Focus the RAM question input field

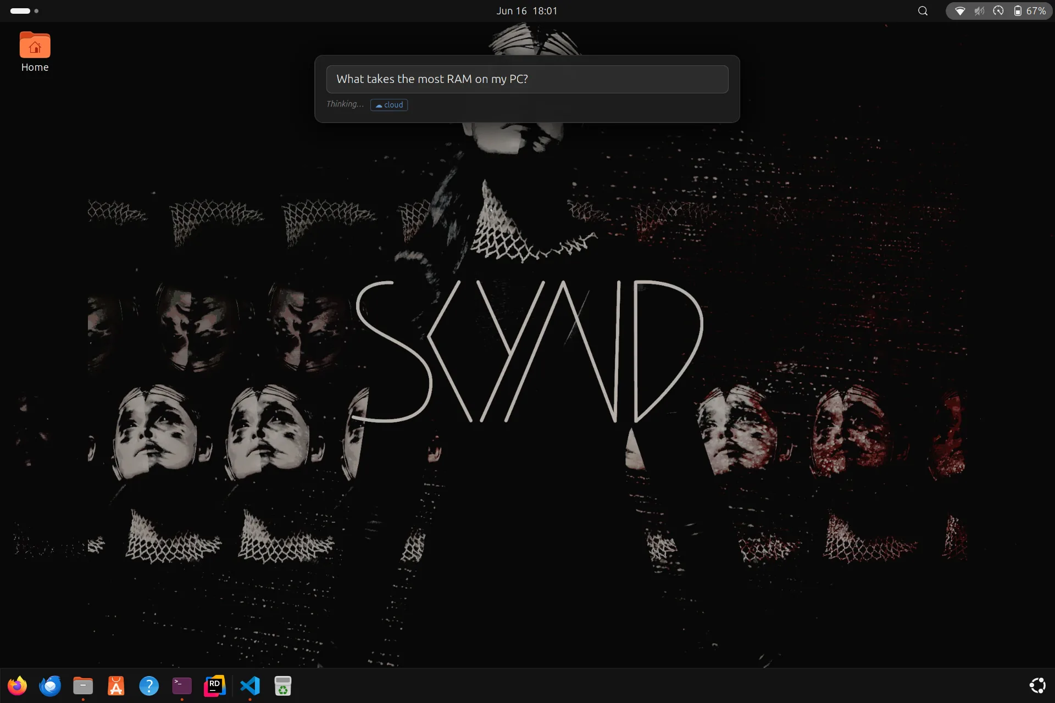527,79
